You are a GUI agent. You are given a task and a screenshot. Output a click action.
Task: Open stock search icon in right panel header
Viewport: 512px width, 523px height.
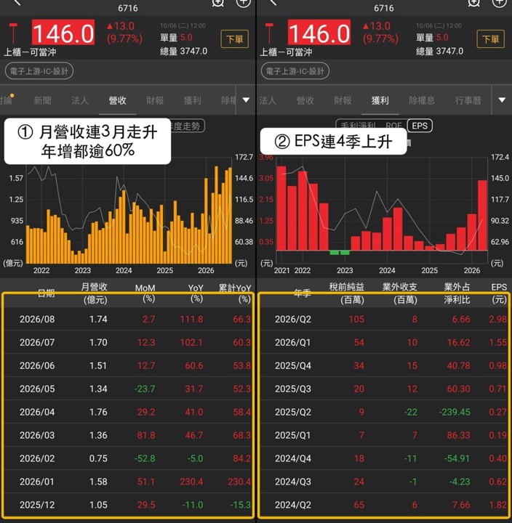pyautogui.click(x=473, y=3)
